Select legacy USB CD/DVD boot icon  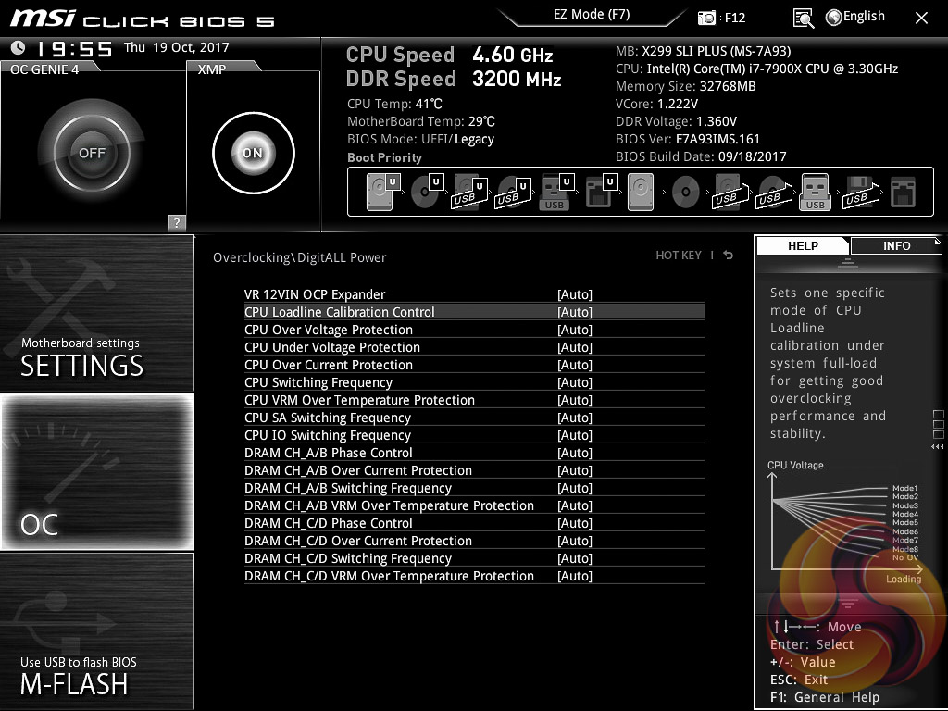[773, 192]
